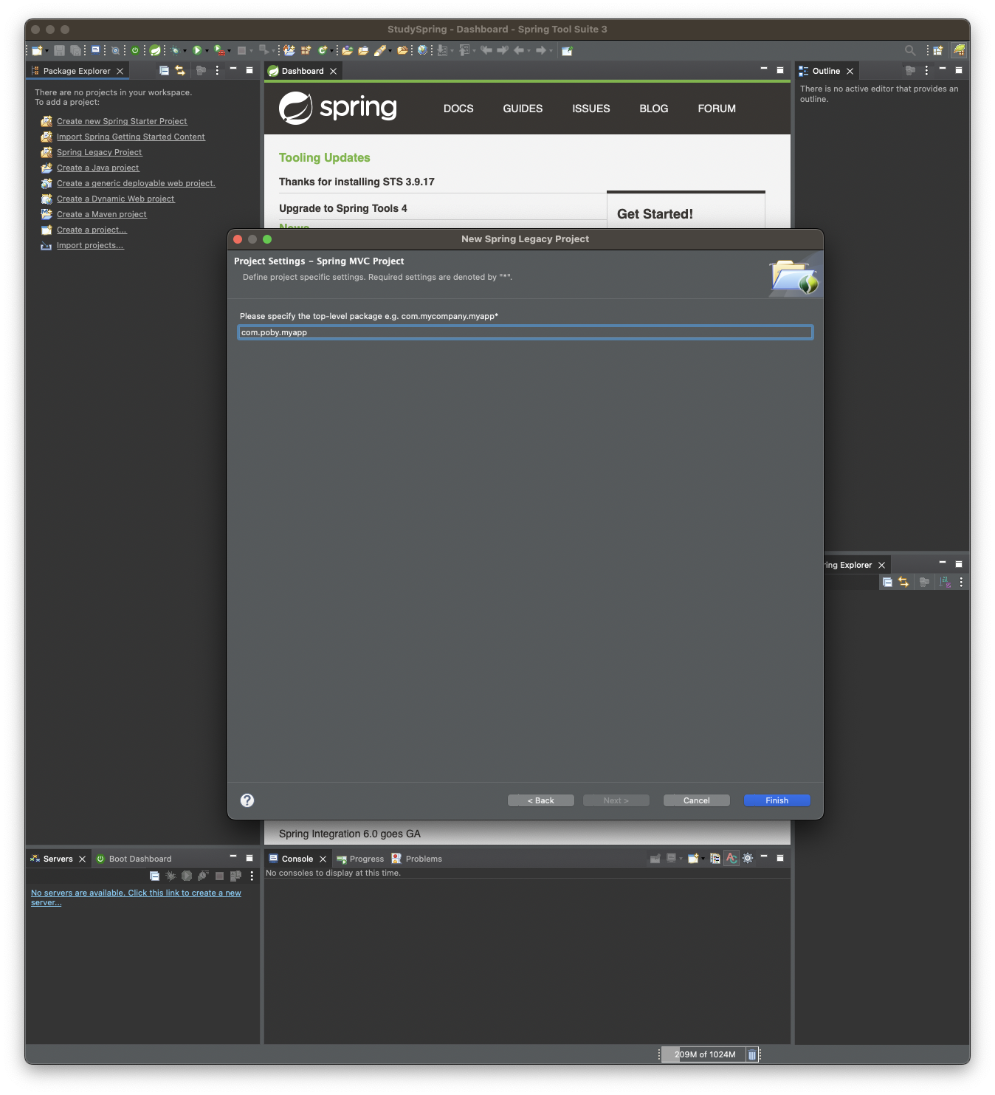The width and height of the screenshot is (995, 1095).
Task: Click Import Spring Getting Started Content link
Action: (x=131, y=137)
